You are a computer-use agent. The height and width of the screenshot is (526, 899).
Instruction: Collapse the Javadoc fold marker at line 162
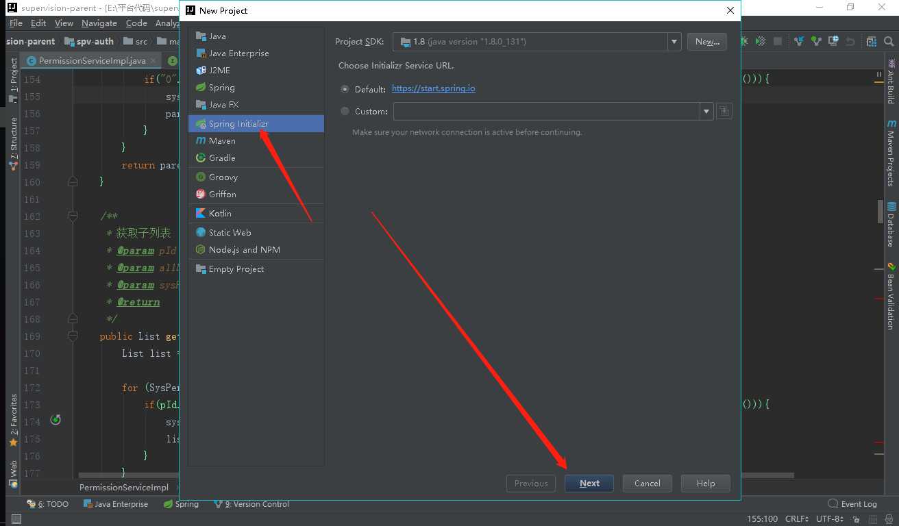(x=73, y=216)
